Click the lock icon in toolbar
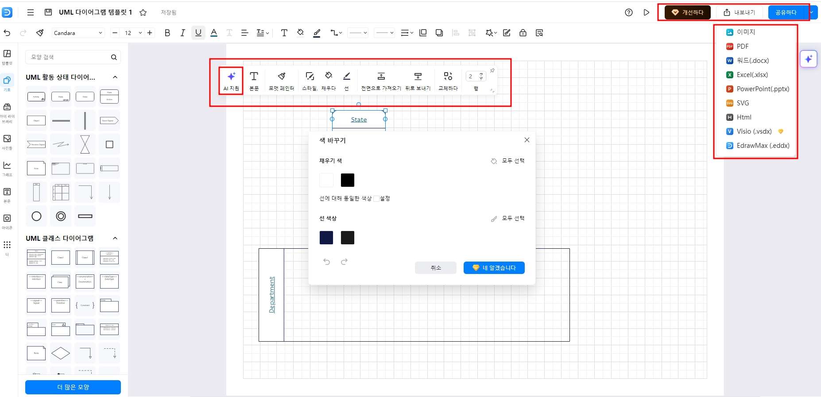Screen dimensions: 821x397 point(523,33)
